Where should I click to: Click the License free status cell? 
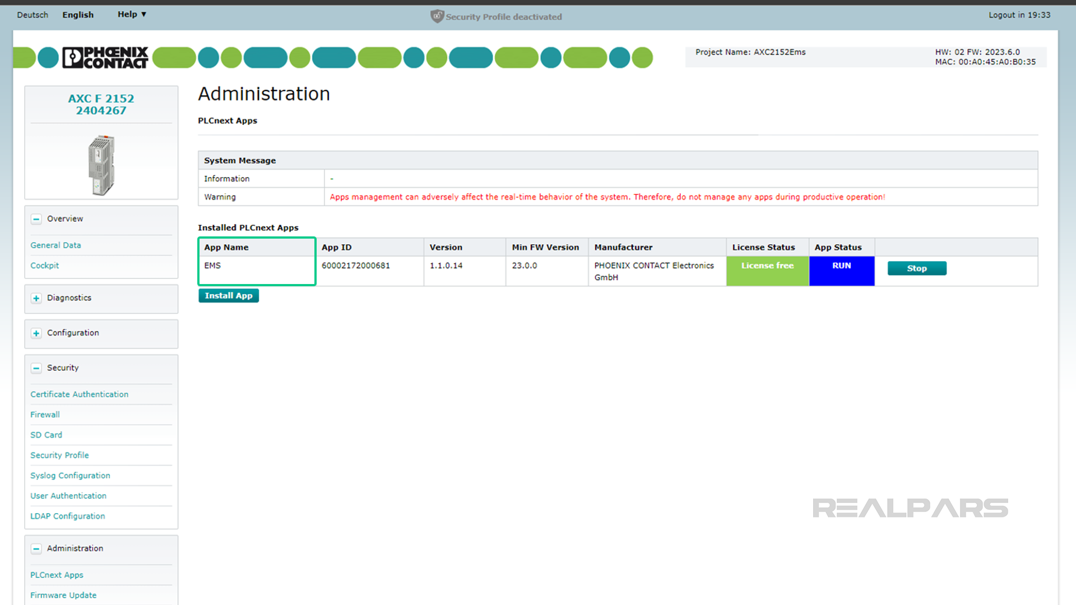[767, 271]
